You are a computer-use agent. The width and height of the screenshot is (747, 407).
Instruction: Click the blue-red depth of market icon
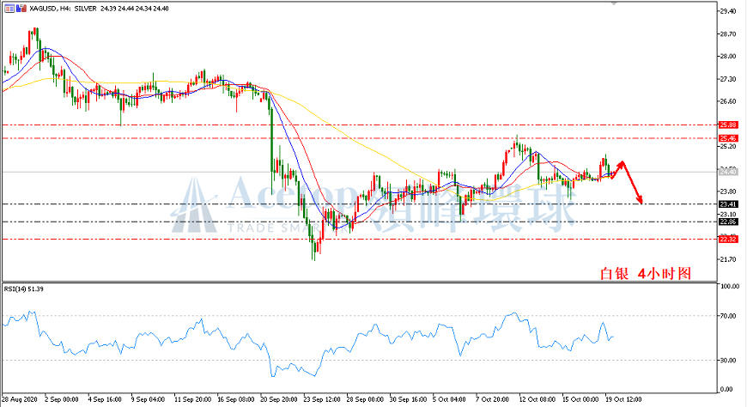pos(21,8)
